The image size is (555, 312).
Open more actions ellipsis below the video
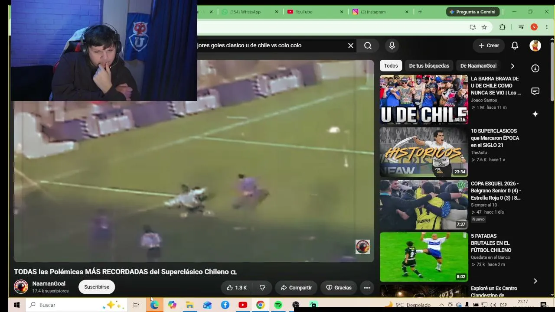coord(367,288)
